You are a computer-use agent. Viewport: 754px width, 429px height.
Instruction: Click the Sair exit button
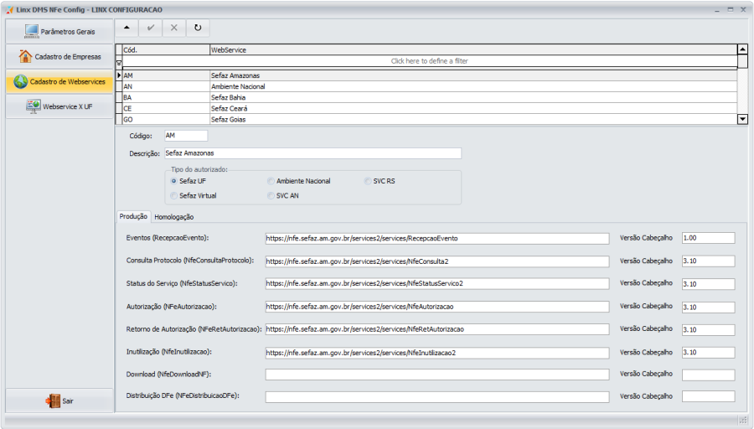coord(59,401)
